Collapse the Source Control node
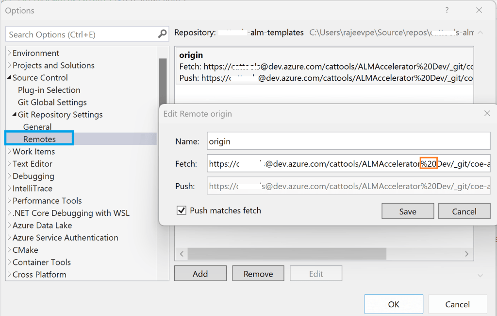Screen dimensions: 497x316 pyautogui.click(x=9, y=78)
